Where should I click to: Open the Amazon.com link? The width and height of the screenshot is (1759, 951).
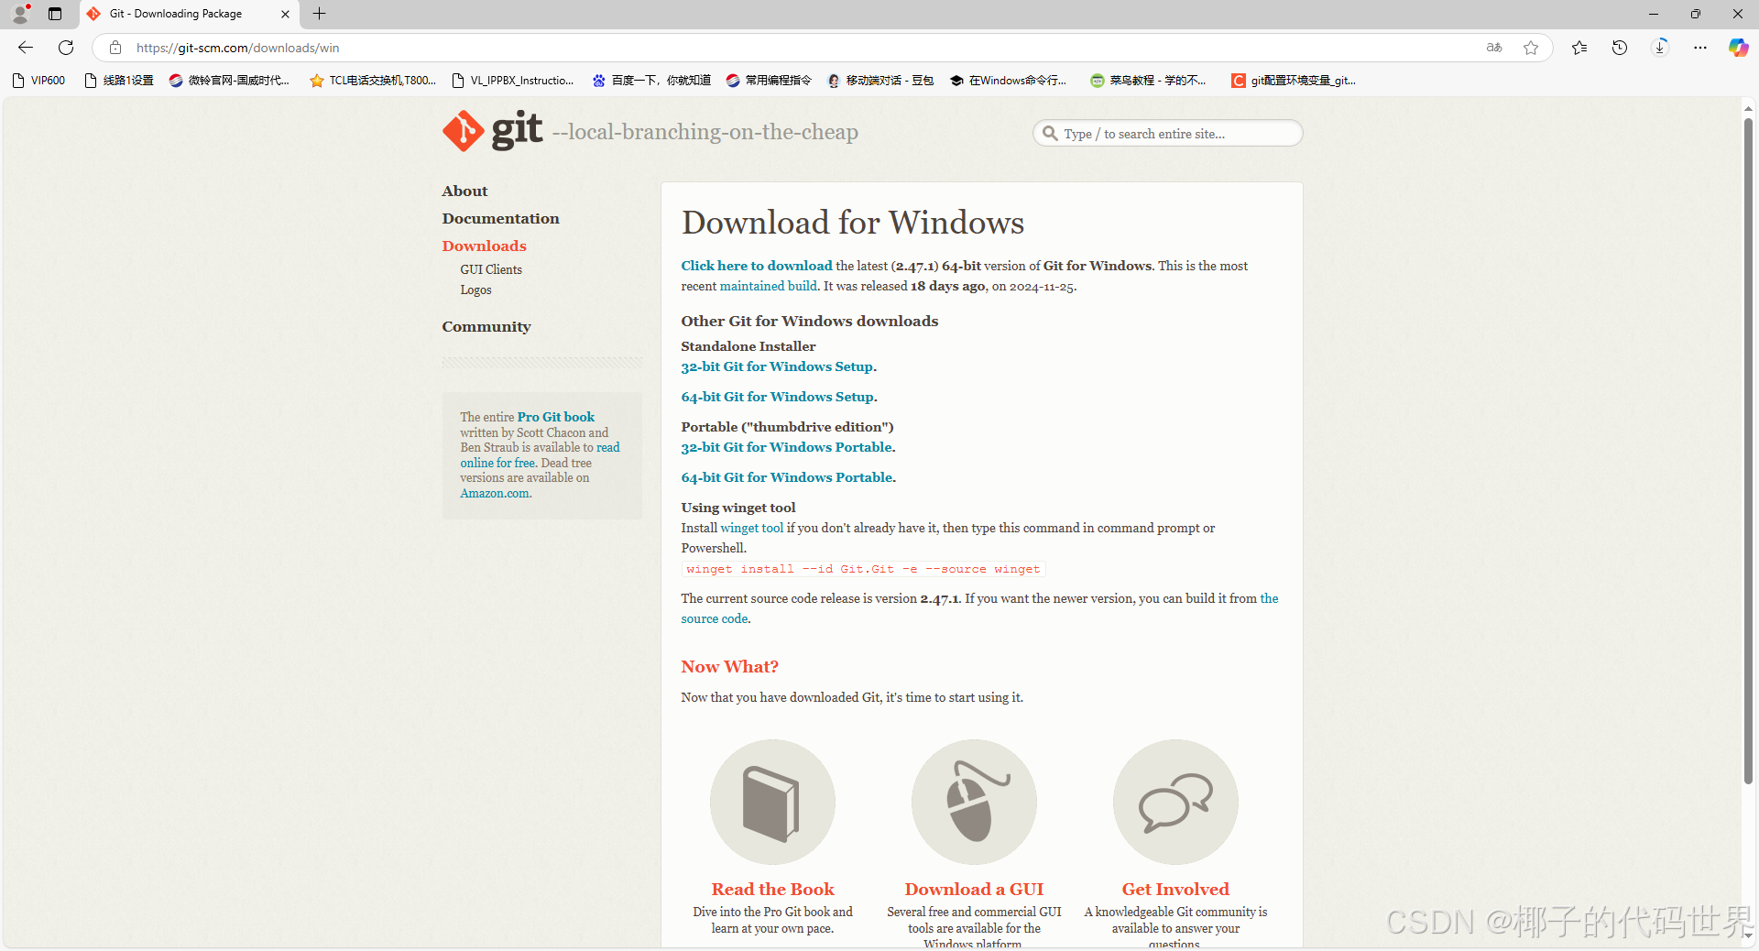[495, 493]
